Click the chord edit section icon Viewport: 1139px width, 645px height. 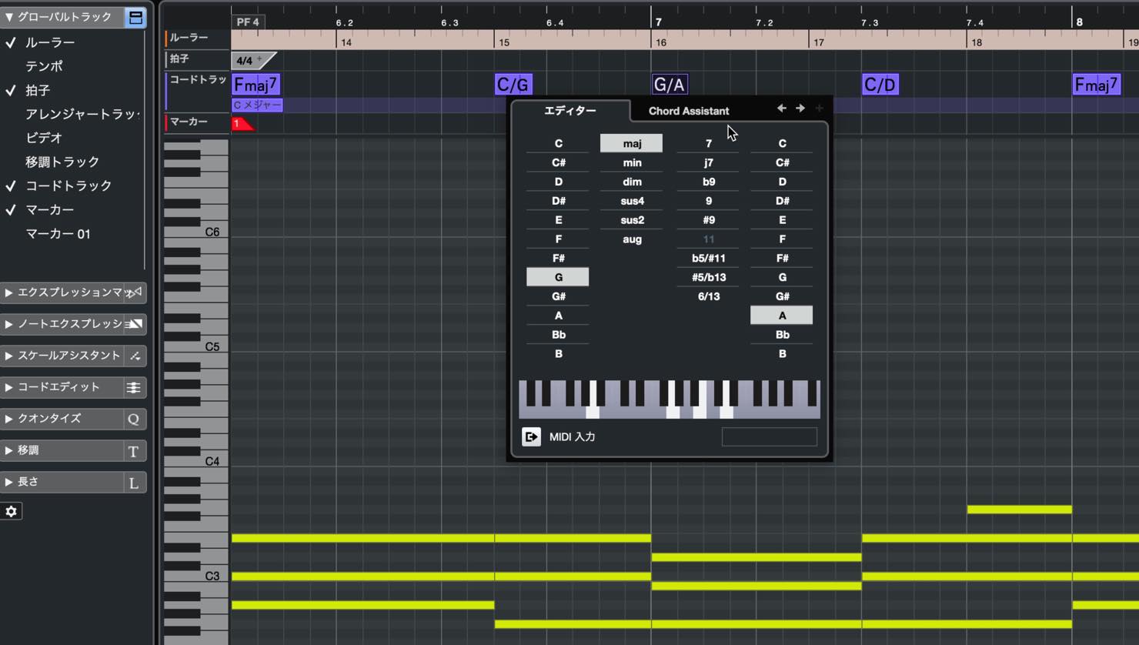point(134,387)
